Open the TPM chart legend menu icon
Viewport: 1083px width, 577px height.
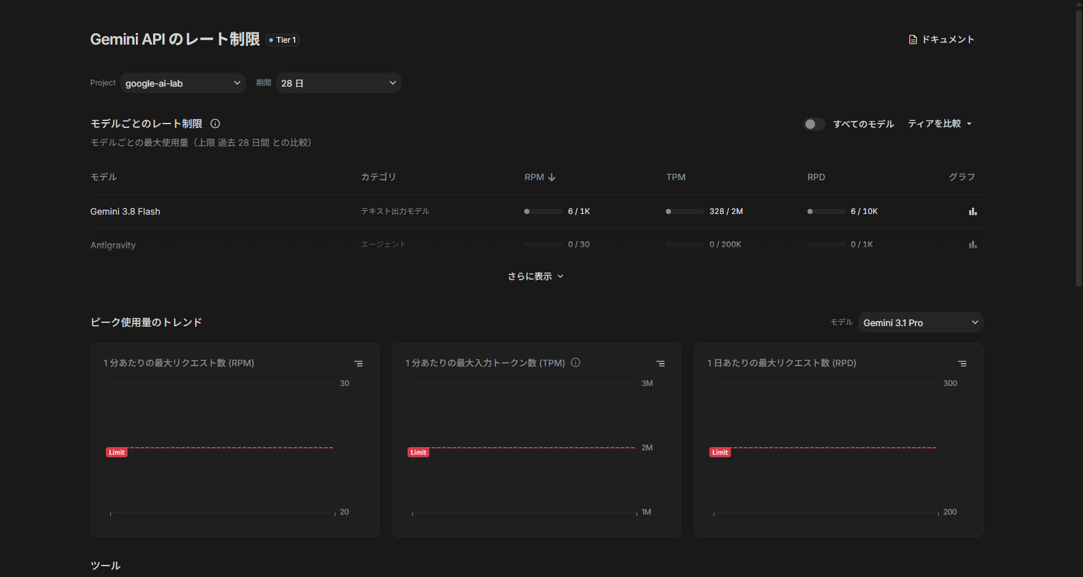(660, 364)
